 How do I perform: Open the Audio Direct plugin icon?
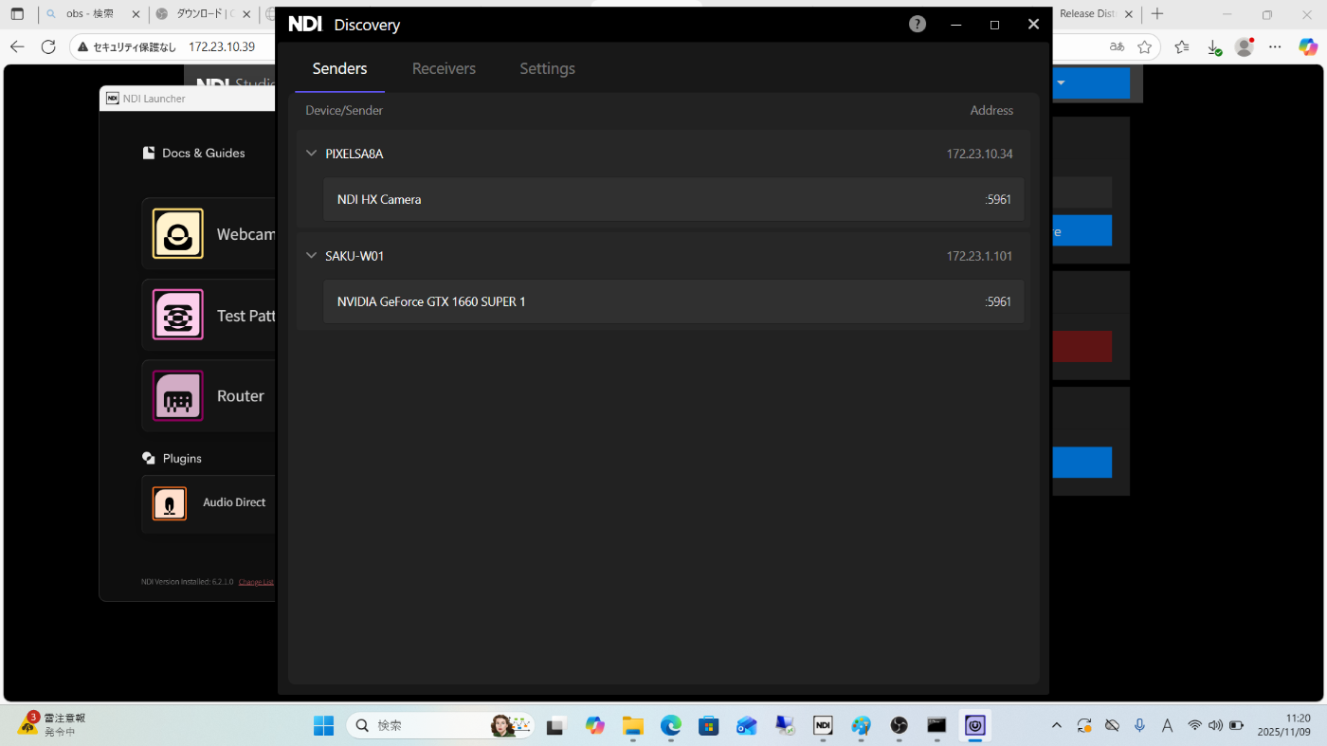[x=170, y=503]
